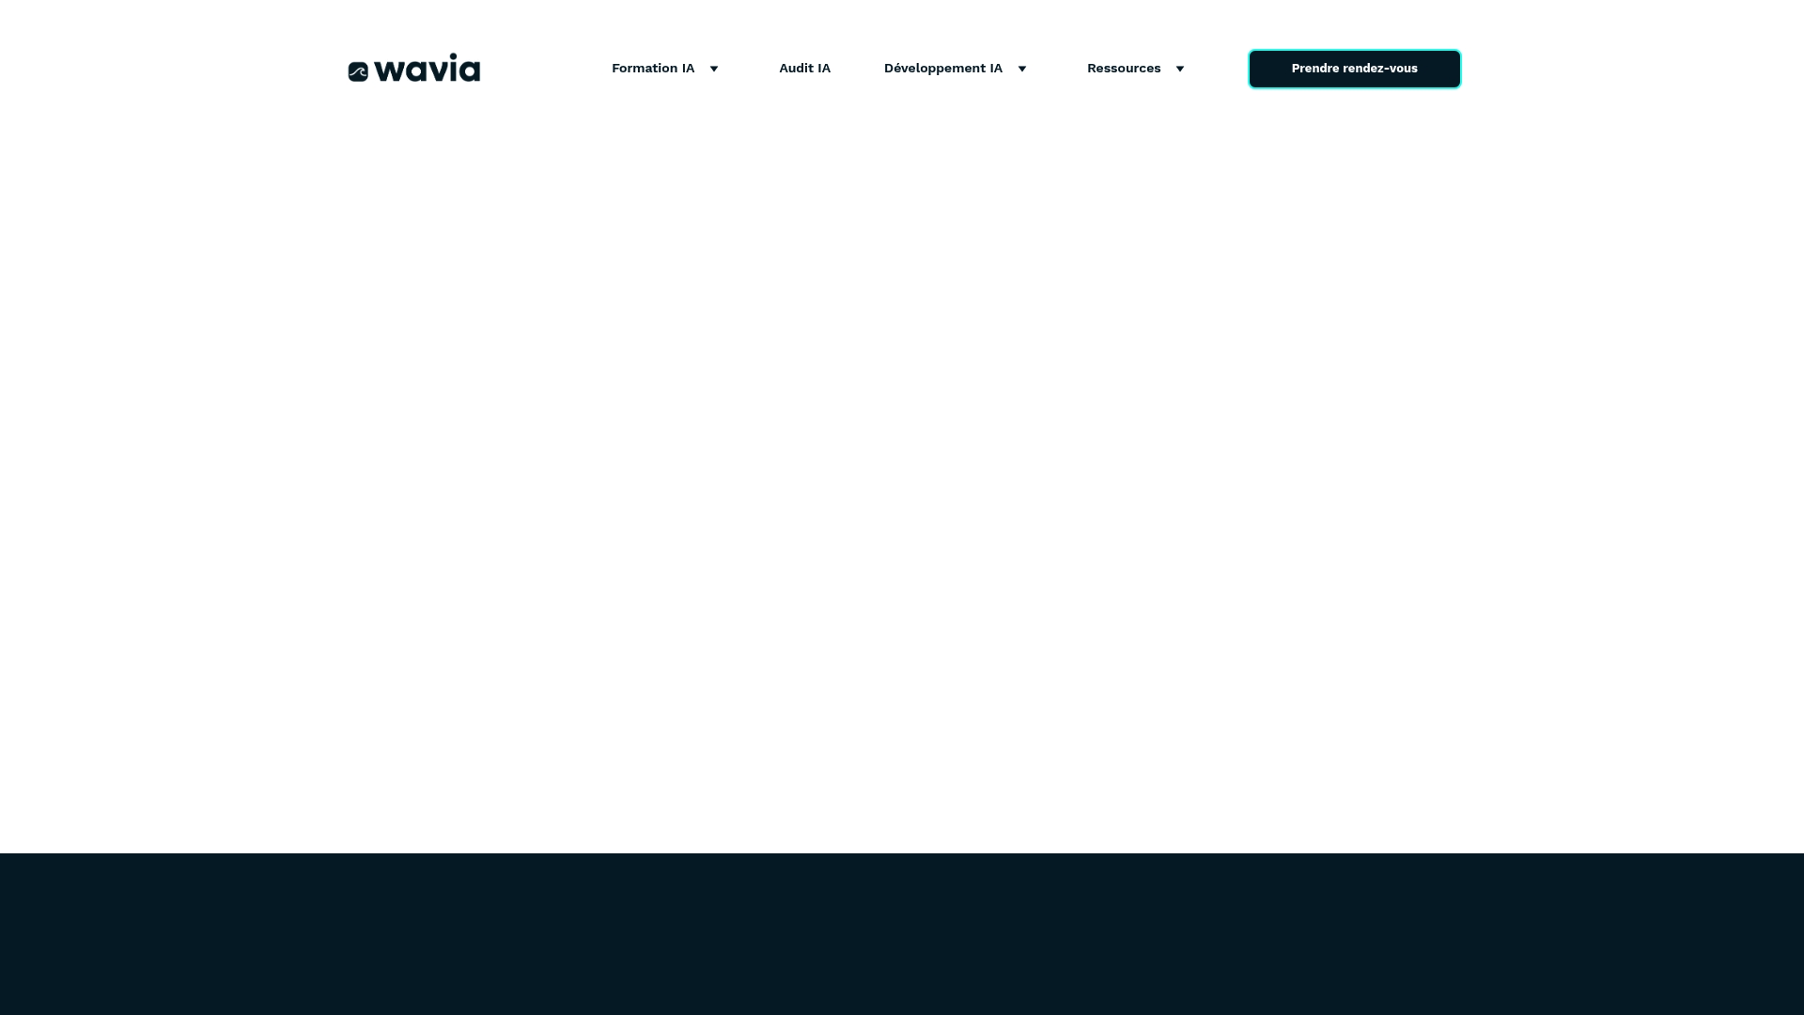The width and height of the screenshot is (1804, 1015).
Task: Expand the Formation IA dropdown arrow
Action: click(x=713, y=69)
